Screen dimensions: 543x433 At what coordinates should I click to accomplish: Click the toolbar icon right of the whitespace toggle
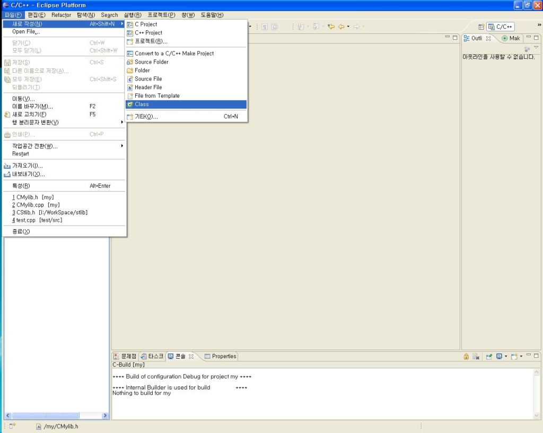tap(275, 27)
